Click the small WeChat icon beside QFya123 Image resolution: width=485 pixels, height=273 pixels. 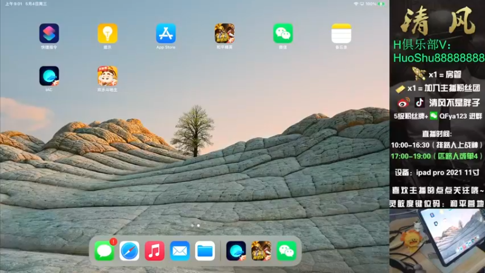click(x=433, y=115)
